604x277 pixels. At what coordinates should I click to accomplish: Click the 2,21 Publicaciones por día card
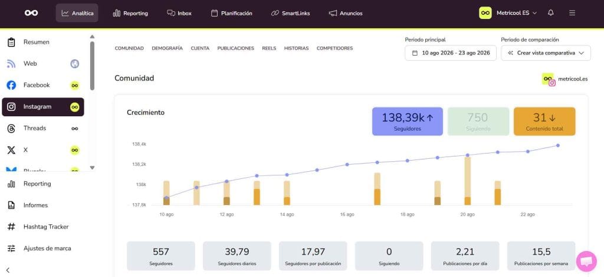point(465,256)
